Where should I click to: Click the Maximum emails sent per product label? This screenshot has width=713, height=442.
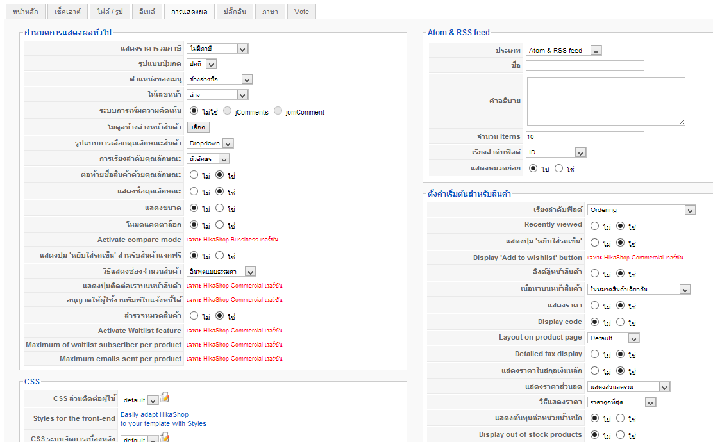pyautogui.click(x=121, y=359)
